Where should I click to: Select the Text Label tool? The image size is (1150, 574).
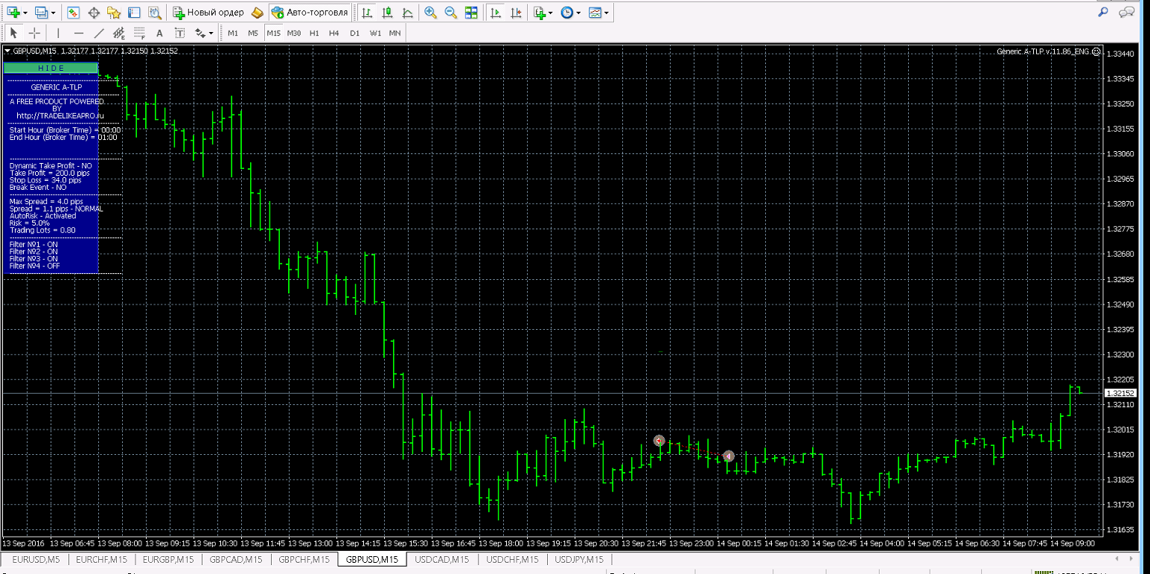click(x=179, y=33)
